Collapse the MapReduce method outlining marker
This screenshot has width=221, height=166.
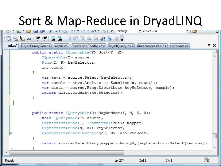[x=11, y=133]
